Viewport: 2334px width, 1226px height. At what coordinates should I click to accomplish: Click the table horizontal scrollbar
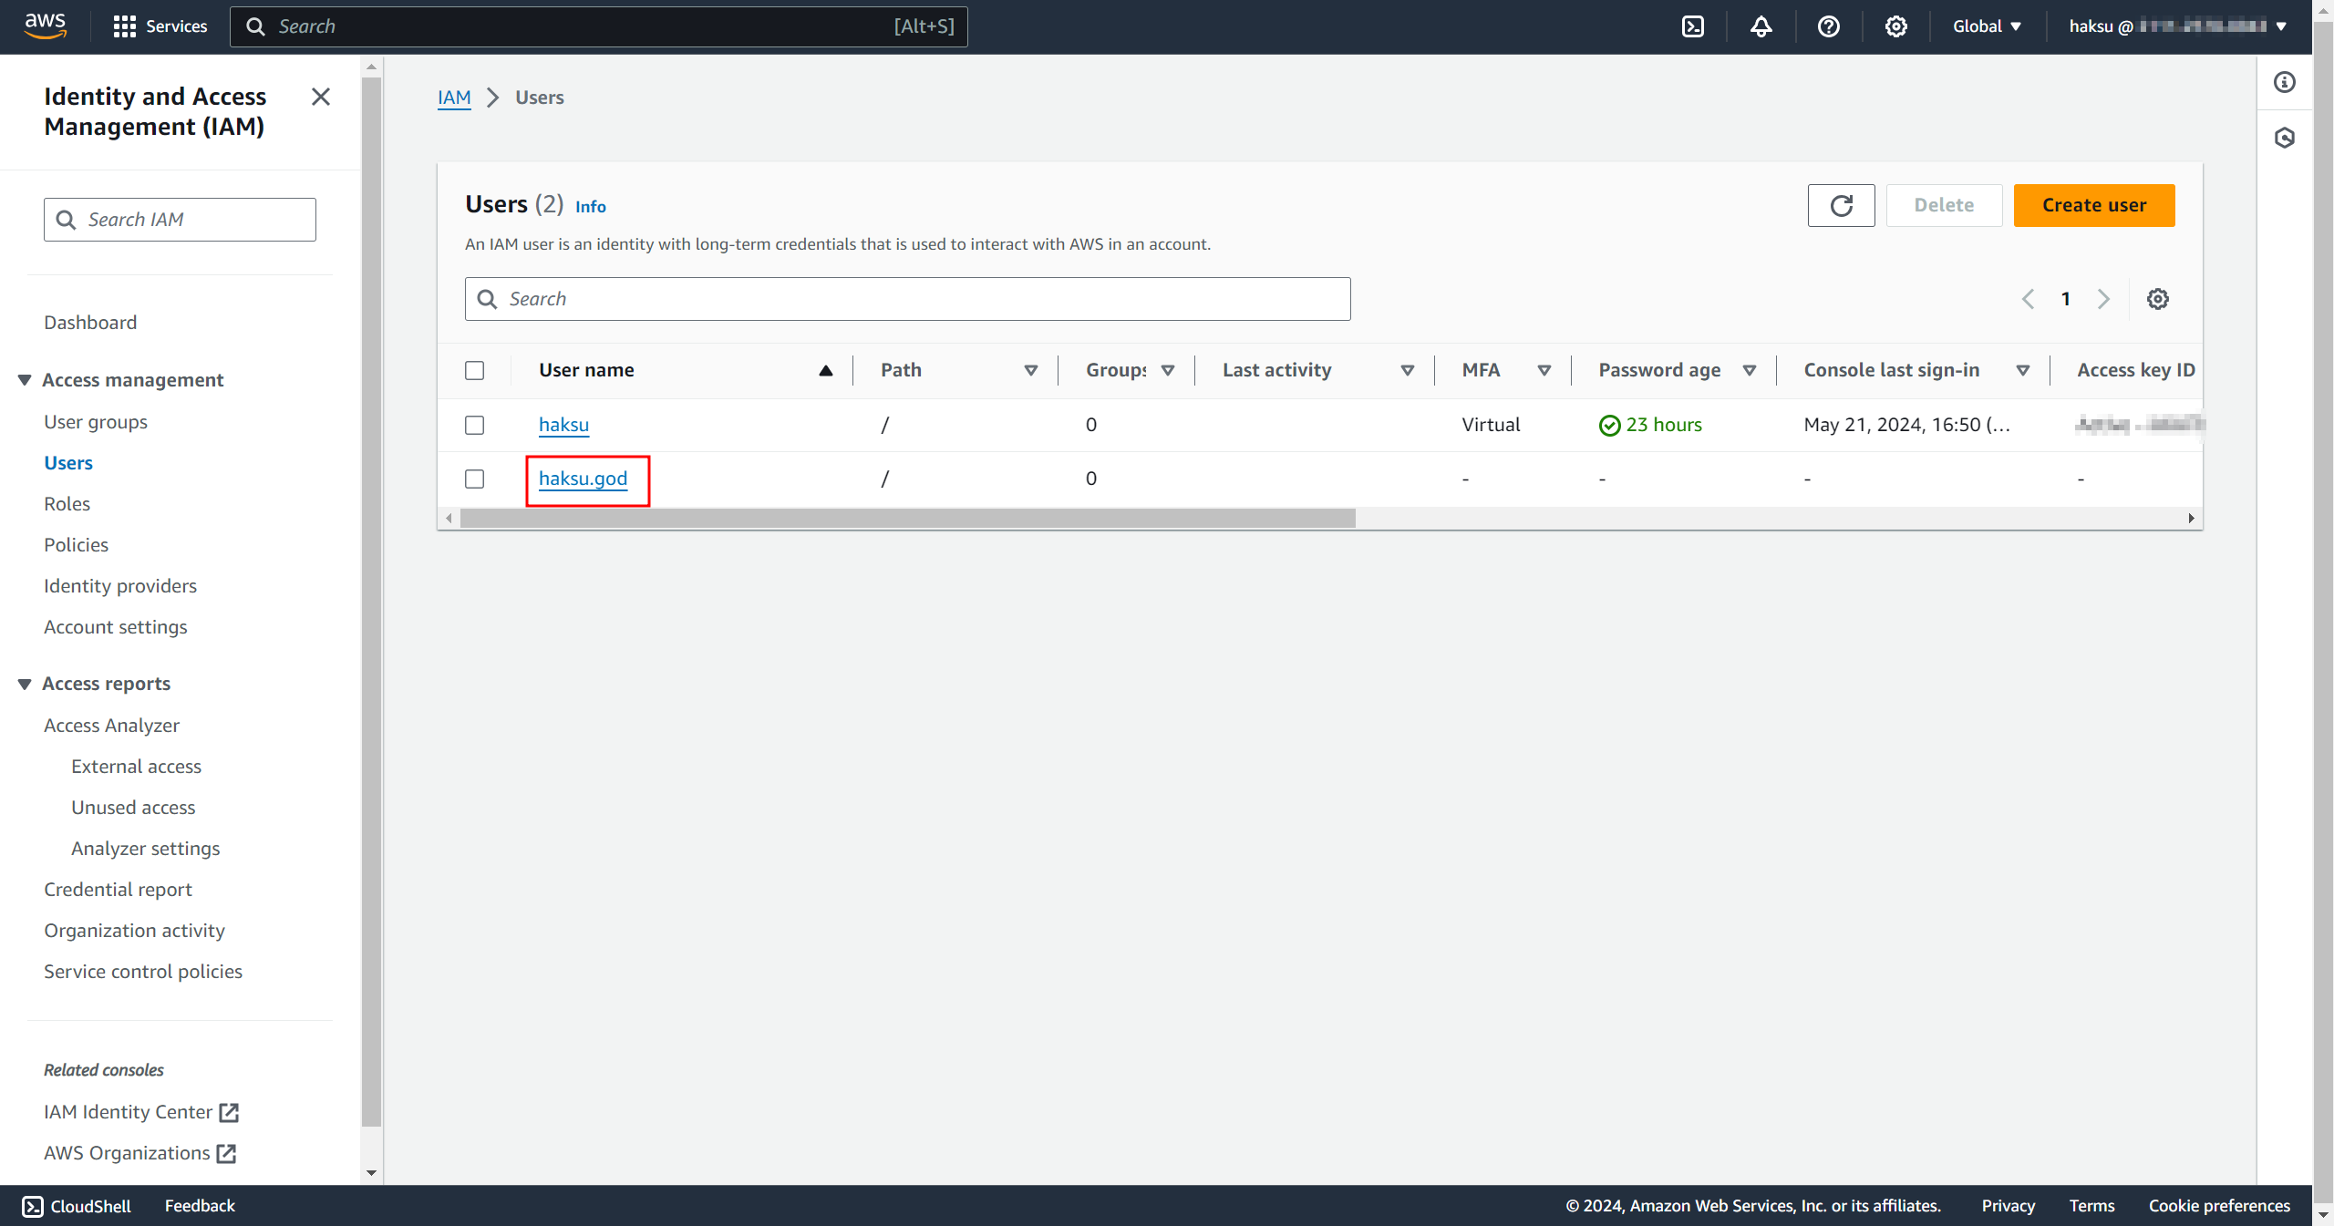point(907,519)
